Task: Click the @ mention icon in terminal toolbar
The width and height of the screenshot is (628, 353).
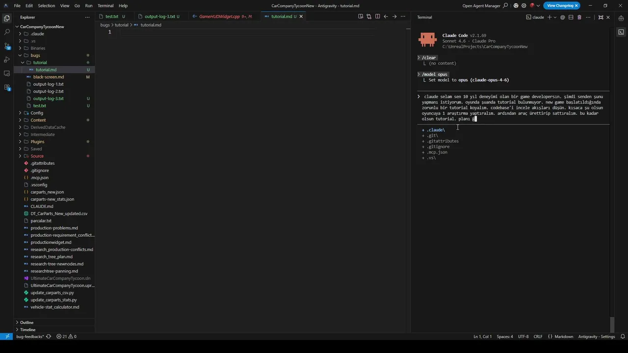Action: 563,17
